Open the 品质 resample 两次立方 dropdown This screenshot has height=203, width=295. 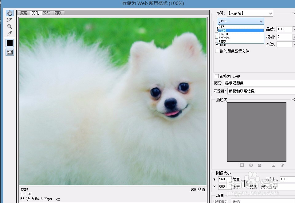click(277, 187)
